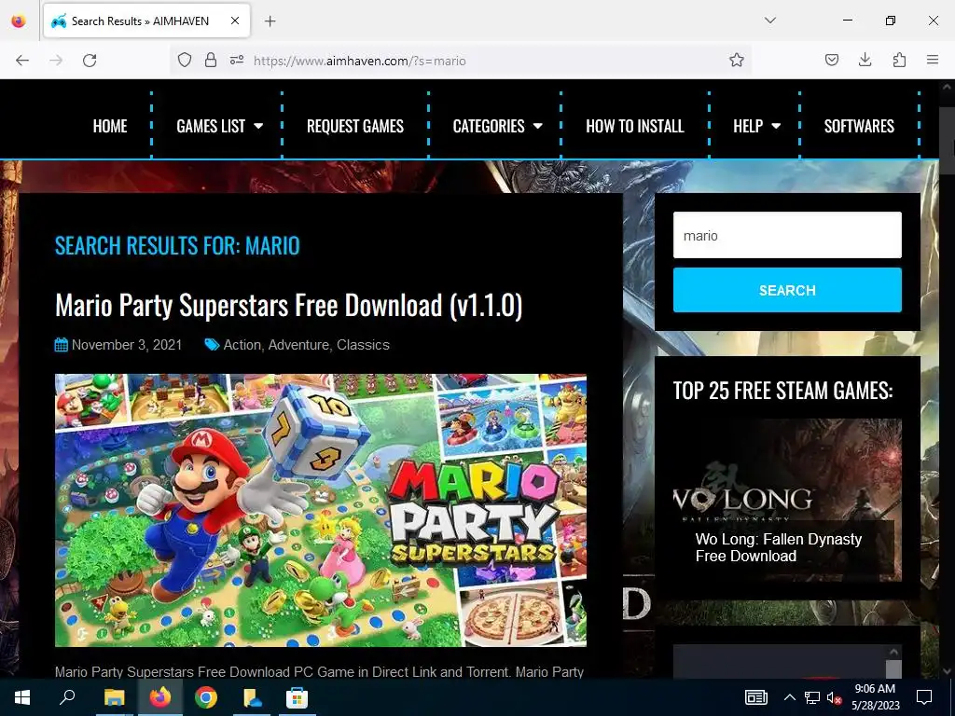This screenshot has height=716, width=955.
Task: Click the sidebar widget scrollbar up arrow
Action: pyautogui.click(x=893, y=652)
